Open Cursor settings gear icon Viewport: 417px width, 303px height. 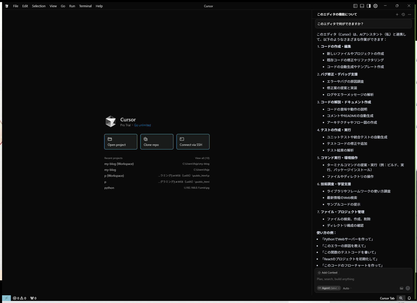pos(375,6)
